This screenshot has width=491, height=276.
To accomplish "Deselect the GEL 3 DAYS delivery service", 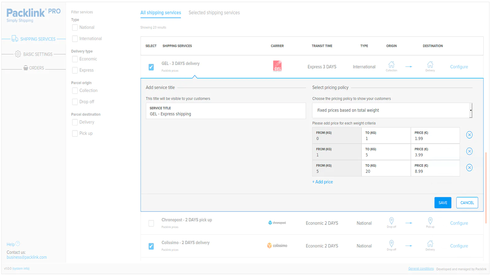I will (151, 67).
